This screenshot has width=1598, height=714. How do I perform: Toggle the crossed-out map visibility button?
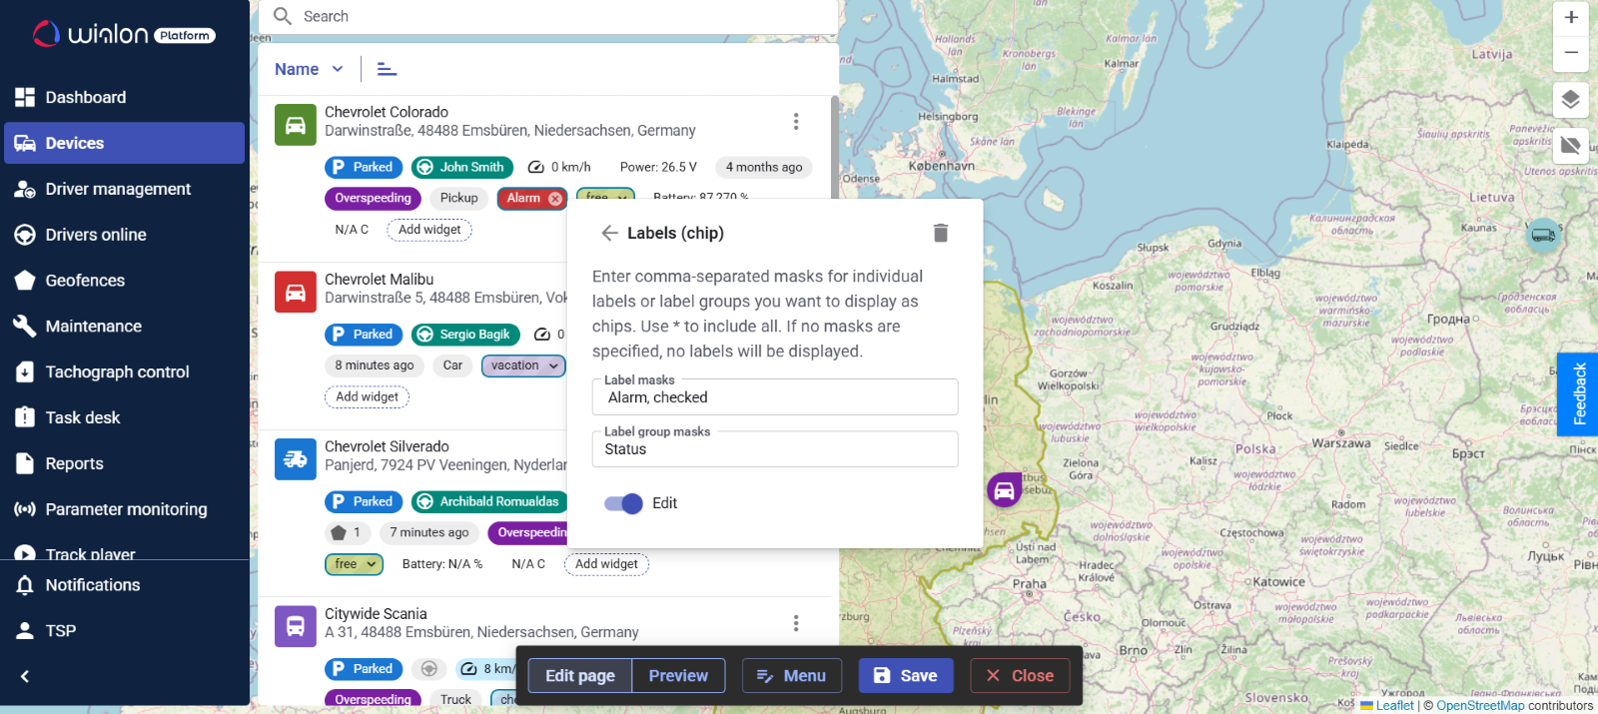pyautogui.click(x=1570, y=145)
